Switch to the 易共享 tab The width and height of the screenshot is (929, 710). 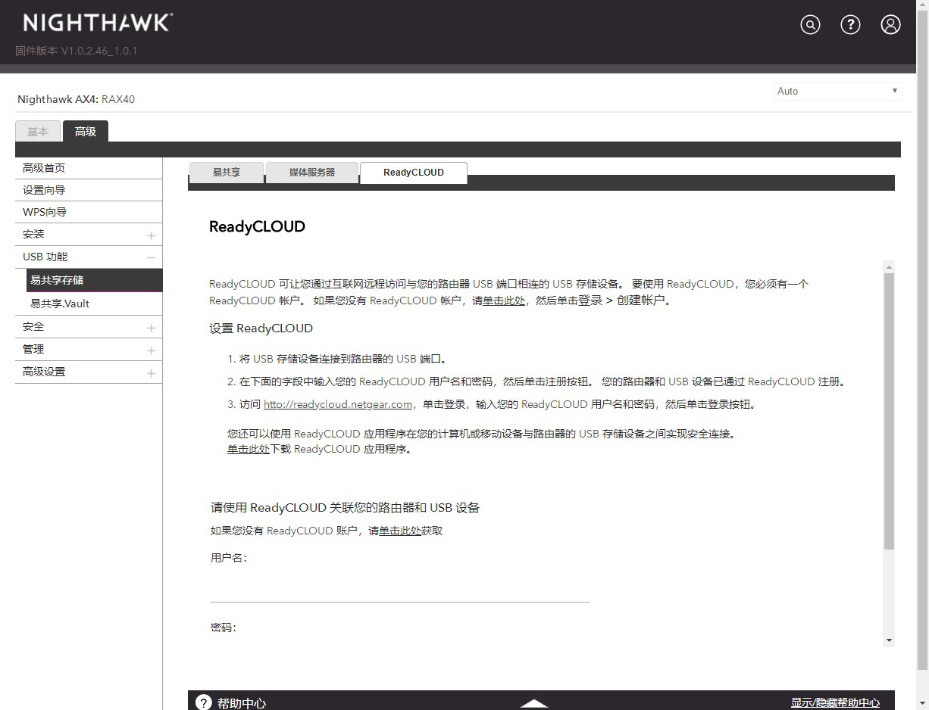point(226,173)
